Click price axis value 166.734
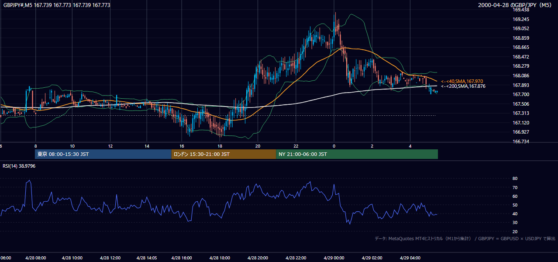 (521, 141)
